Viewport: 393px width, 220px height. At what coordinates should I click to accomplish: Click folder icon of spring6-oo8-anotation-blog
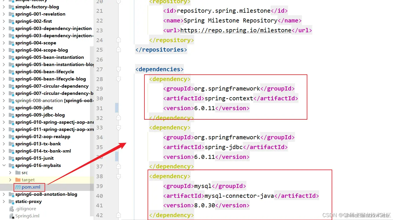coord(11,194)
